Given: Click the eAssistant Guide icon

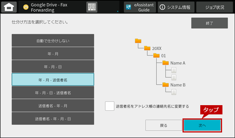Looking at the screenshot, I should point(129,7).
